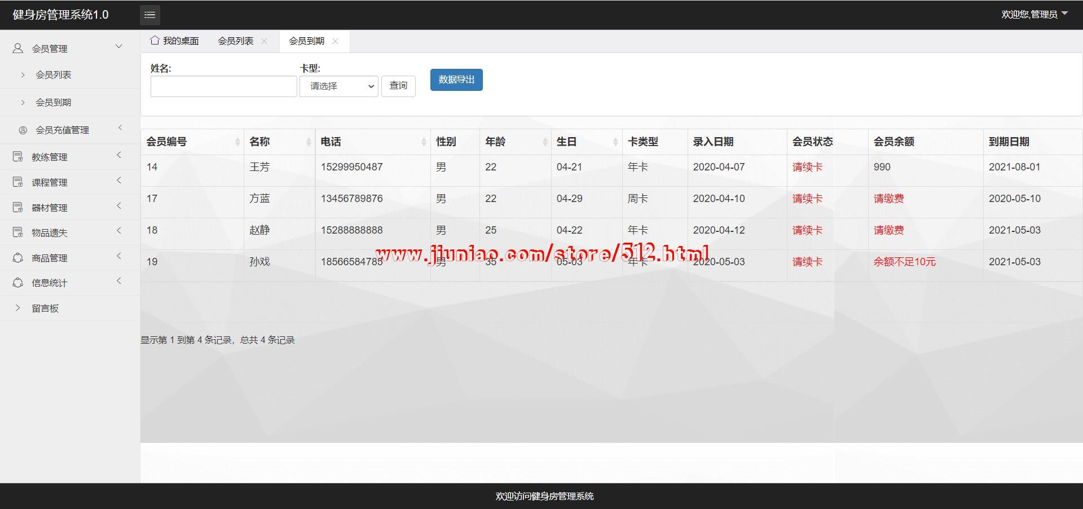Click the hamburger menu toggle icon
Viewport: 1083px width, 509px height.
pyautogui.click(x=149, y=15)
